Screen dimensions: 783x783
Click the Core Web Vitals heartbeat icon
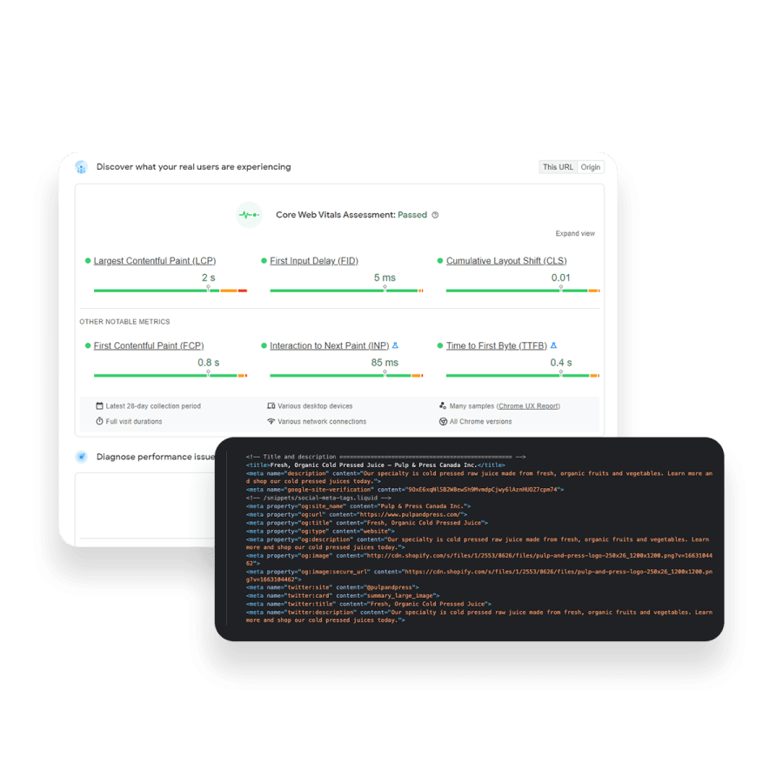tap(250, 214)
